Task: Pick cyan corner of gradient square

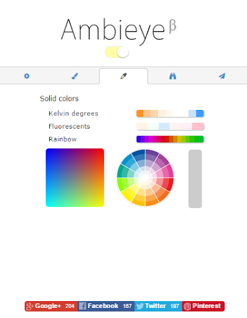Action: pyautogui.click(x=49, y=203)
